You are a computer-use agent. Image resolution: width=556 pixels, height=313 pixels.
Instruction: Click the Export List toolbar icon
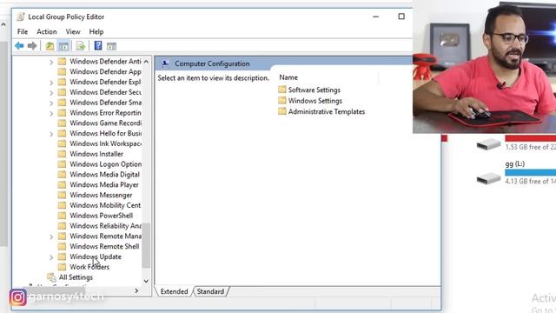pyautogui.click(x=81, y=46)
